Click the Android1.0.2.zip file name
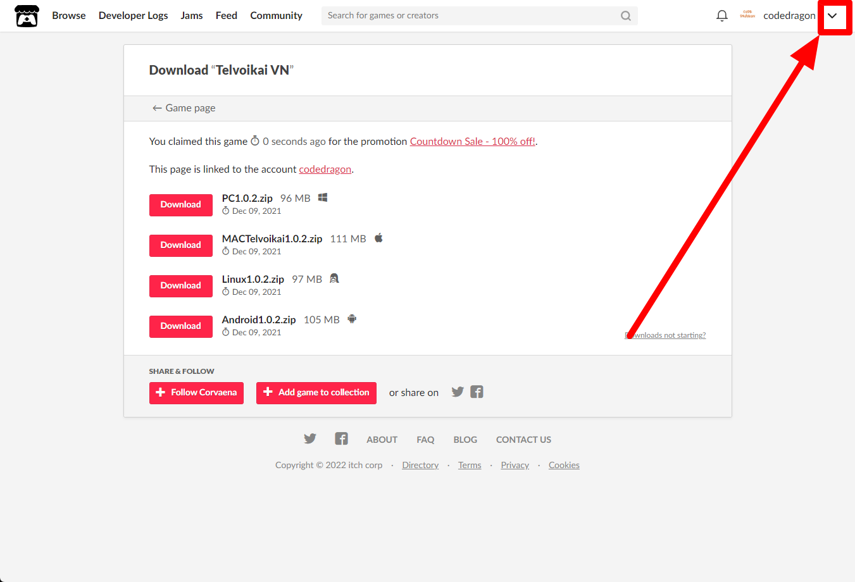Viewport: 855px width, 582px height. click(259, 320)
